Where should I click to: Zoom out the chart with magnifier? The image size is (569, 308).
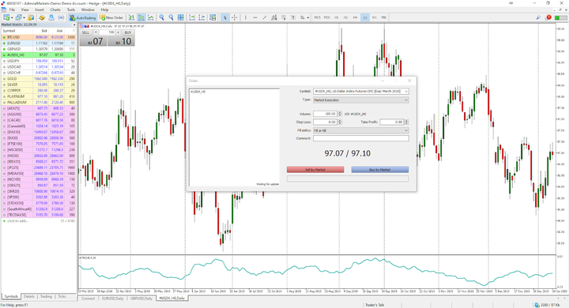(x=171, y=17)
